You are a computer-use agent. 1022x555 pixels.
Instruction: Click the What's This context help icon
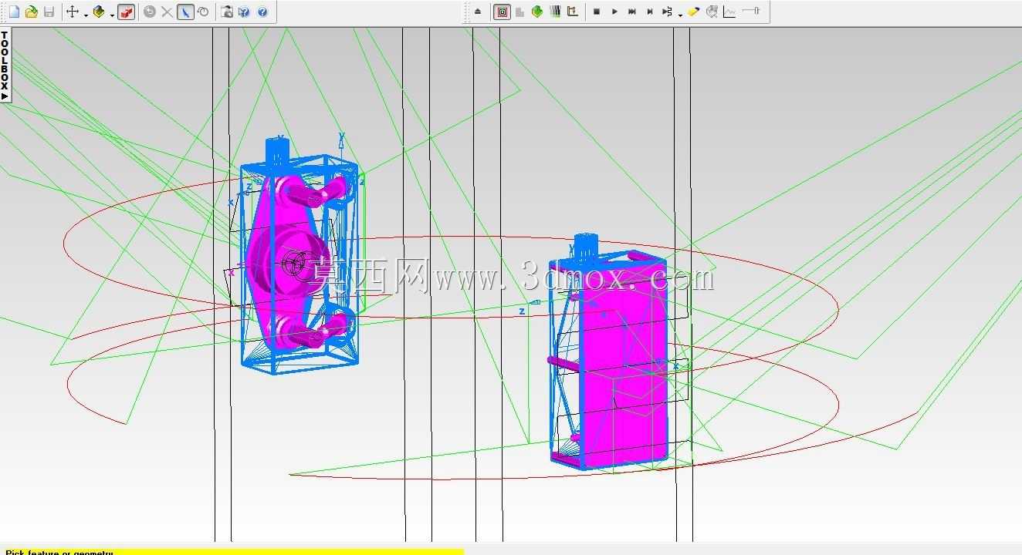click(x=244, y=12)
